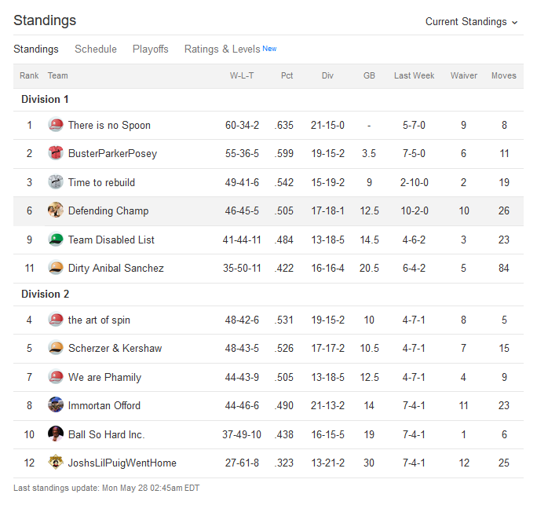
Task: Click the Defending Champ team avatar
Action: (x=56, y=210)
